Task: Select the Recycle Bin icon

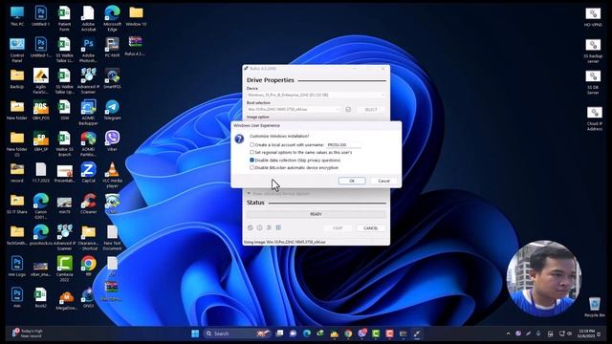Action: 595,307
